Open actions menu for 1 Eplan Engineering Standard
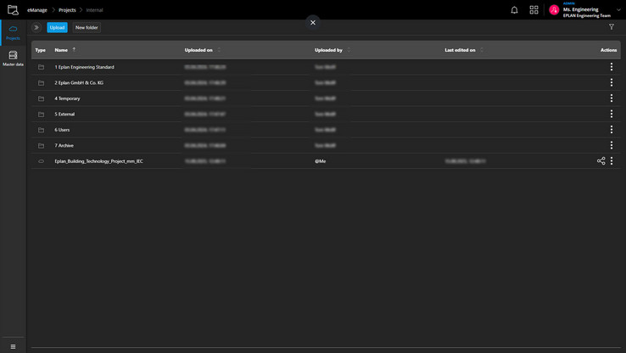This screenshot has width=626, height=353. 612,67
